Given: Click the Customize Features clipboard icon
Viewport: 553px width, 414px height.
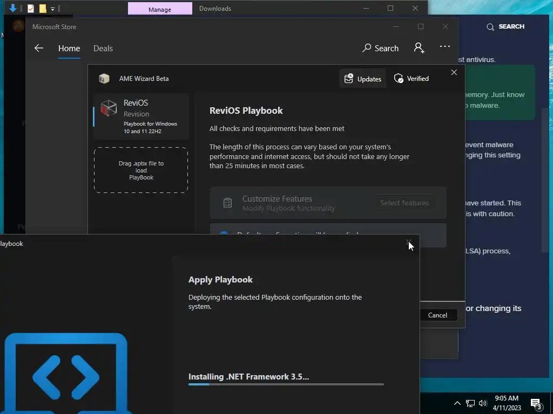Looking at the screenshot, I should pyautogui.click(x=227, y=203).
